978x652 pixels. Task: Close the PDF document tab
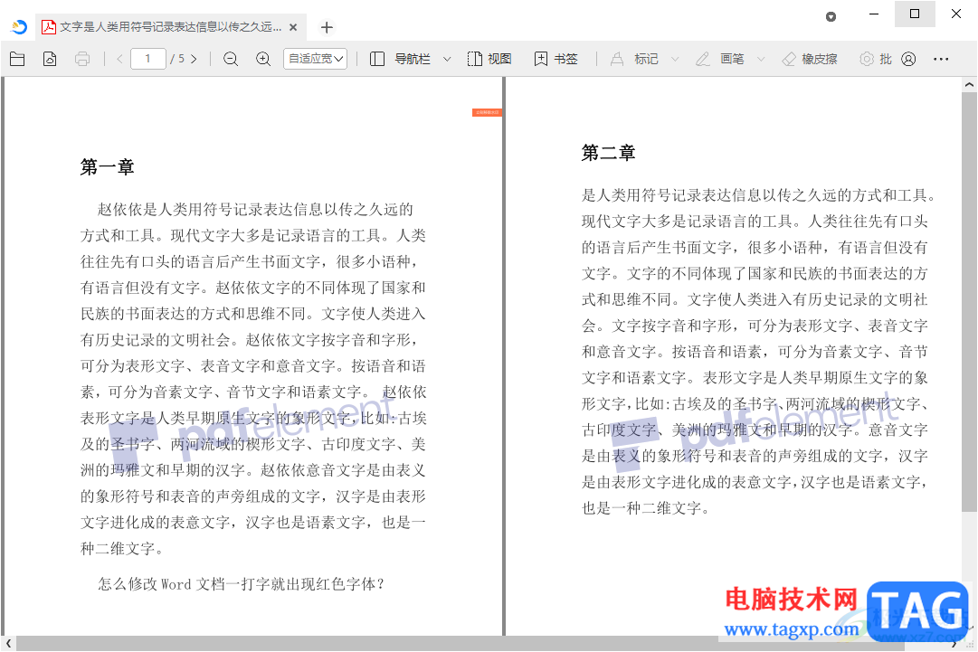click(293, 27)
